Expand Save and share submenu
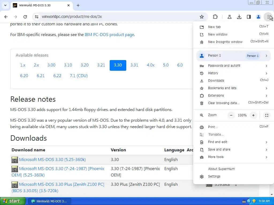 233,149
